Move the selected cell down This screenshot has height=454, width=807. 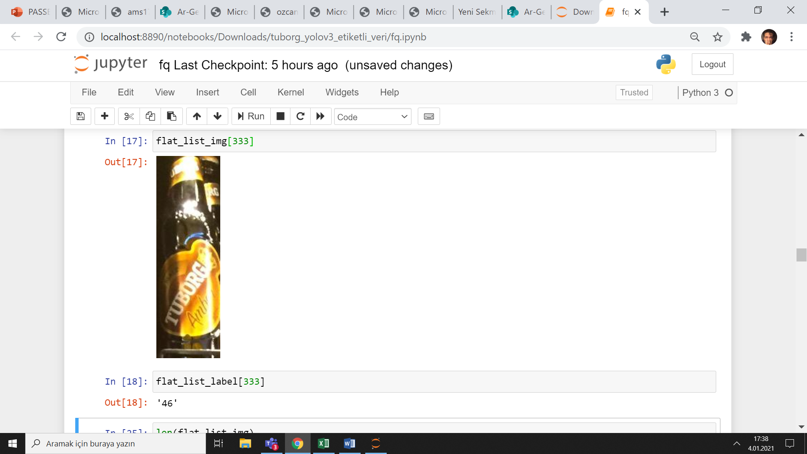click(217, 116)
